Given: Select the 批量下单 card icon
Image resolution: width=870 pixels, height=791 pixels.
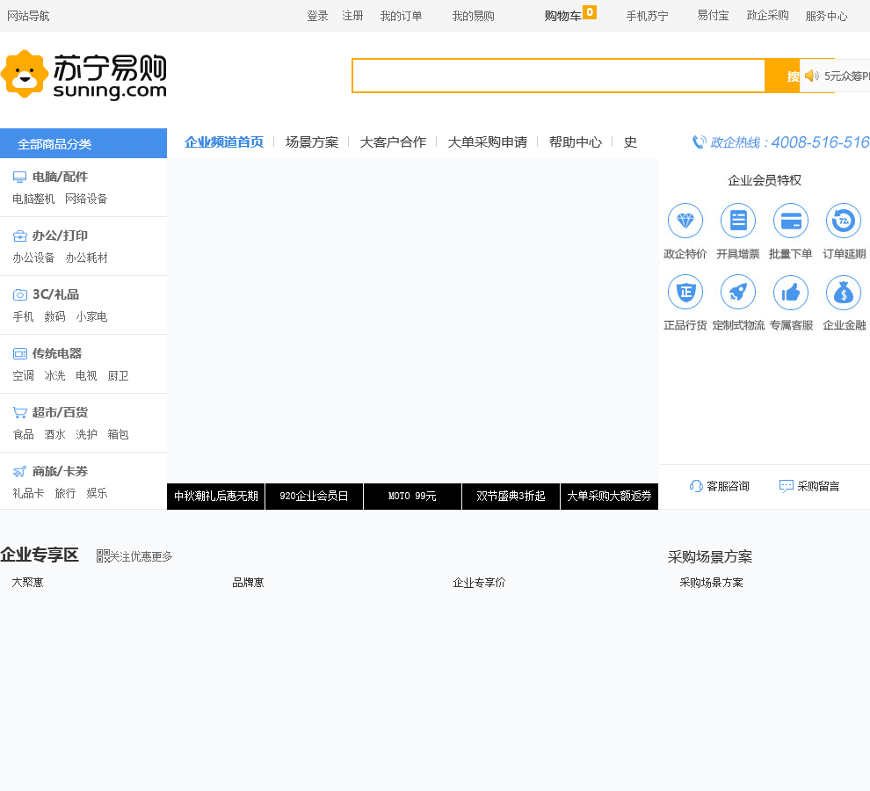Looking at the screenshot, I should click(791, 221).
